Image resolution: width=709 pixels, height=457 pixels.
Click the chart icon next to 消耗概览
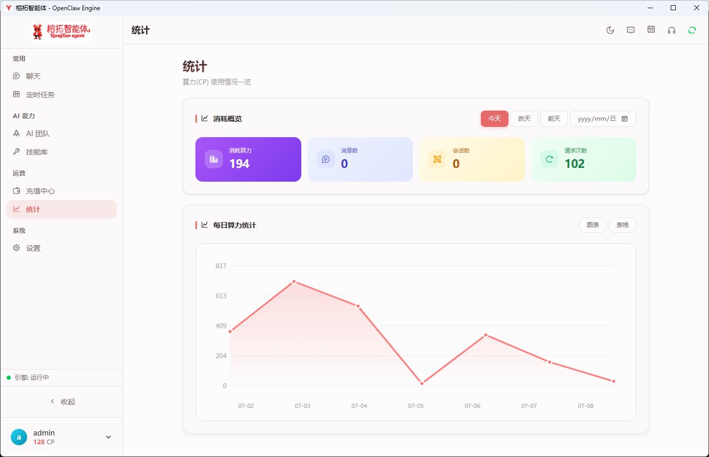coord(205,118)
